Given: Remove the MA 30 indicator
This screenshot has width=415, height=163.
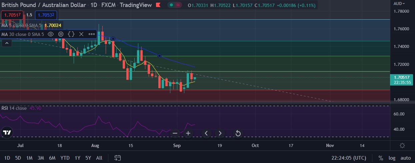Looking at the screenshot, I should (x=81, y=34).
